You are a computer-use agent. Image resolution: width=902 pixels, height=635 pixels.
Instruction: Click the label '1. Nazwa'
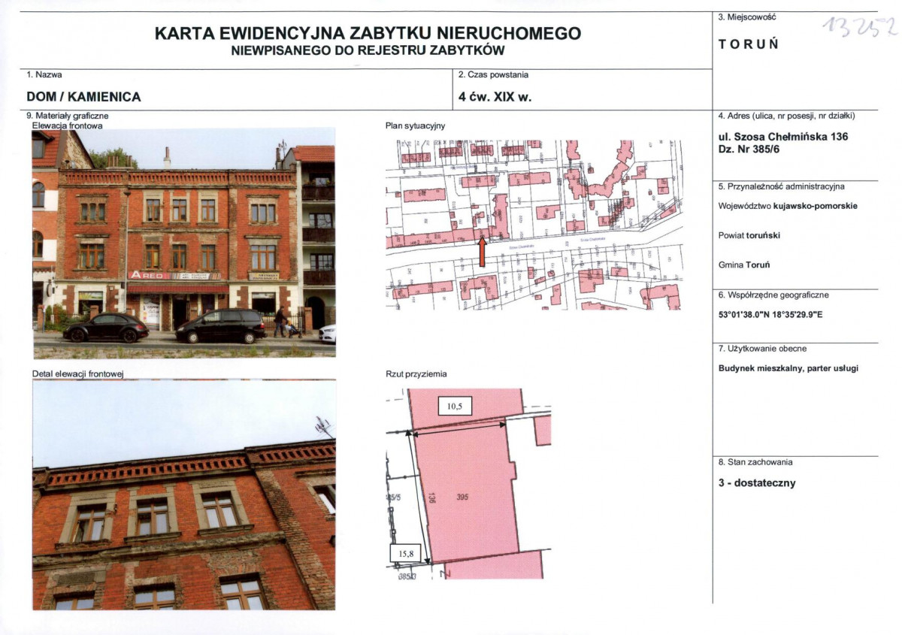(x=44, y=75)
